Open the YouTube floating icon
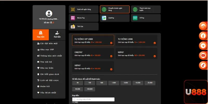 click(203, 55)
